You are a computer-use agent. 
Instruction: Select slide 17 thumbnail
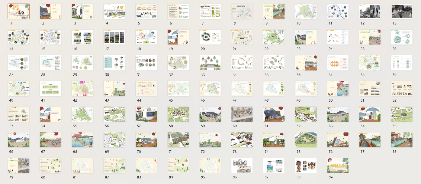(114, 37)
